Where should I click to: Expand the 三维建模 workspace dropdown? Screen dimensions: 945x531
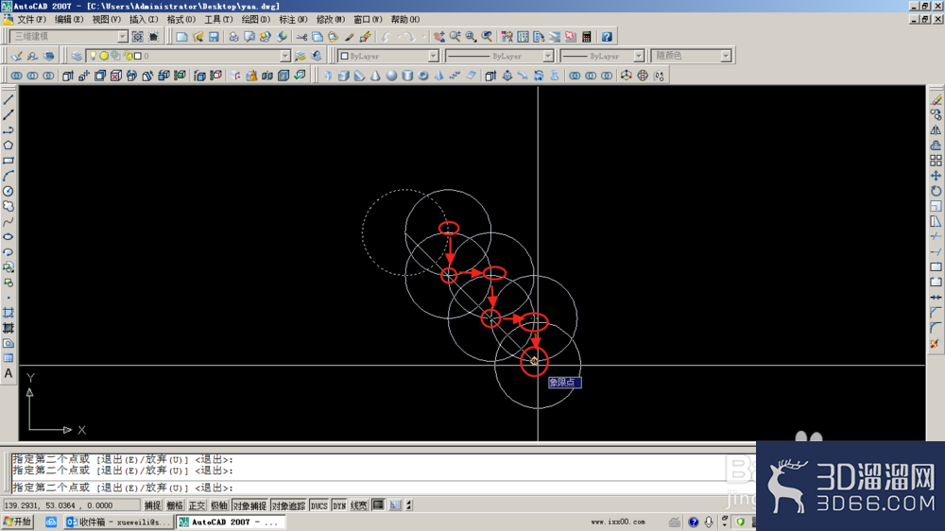click(x=69, y=36)
